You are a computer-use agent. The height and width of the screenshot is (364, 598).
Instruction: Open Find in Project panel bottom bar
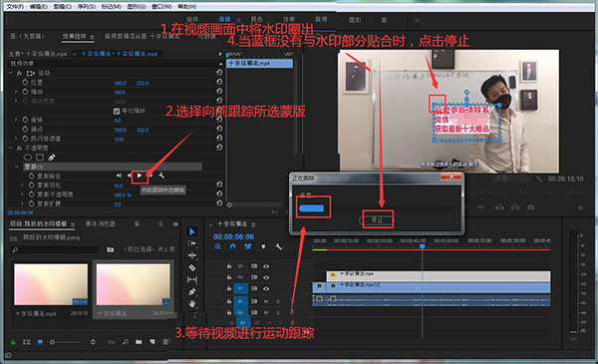126,342
